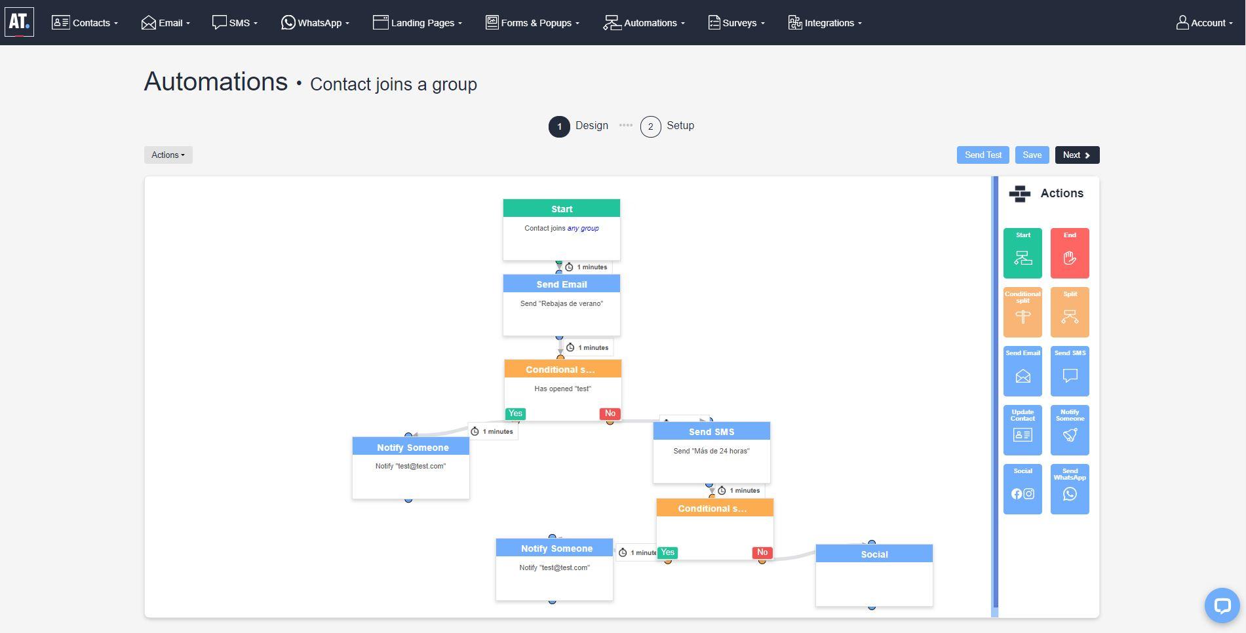Viewport: 1246px width, 633px height.
Task: Expand the Email menu
Action: [165, 22]
